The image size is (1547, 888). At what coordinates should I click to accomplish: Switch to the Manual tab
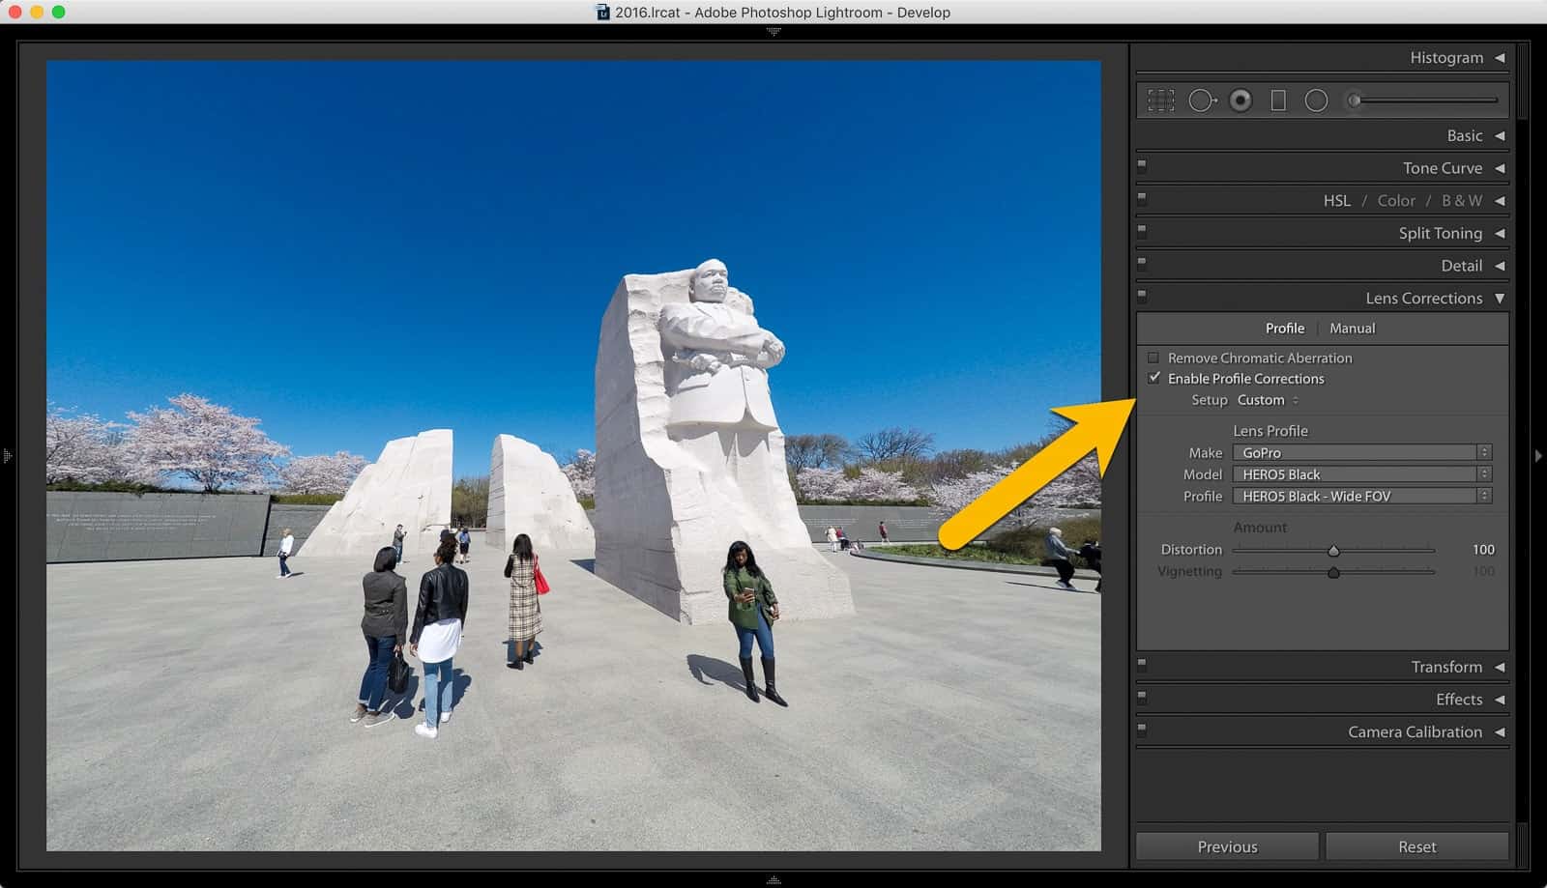[1352, 329]
